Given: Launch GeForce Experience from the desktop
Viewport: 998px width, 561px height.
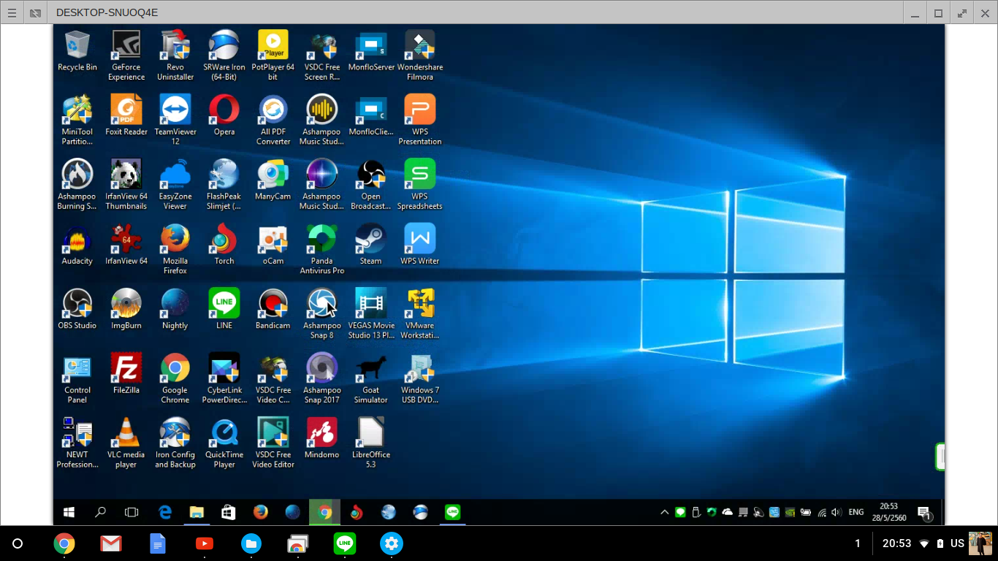Looking at the screenshot, I should coord(126,56).
